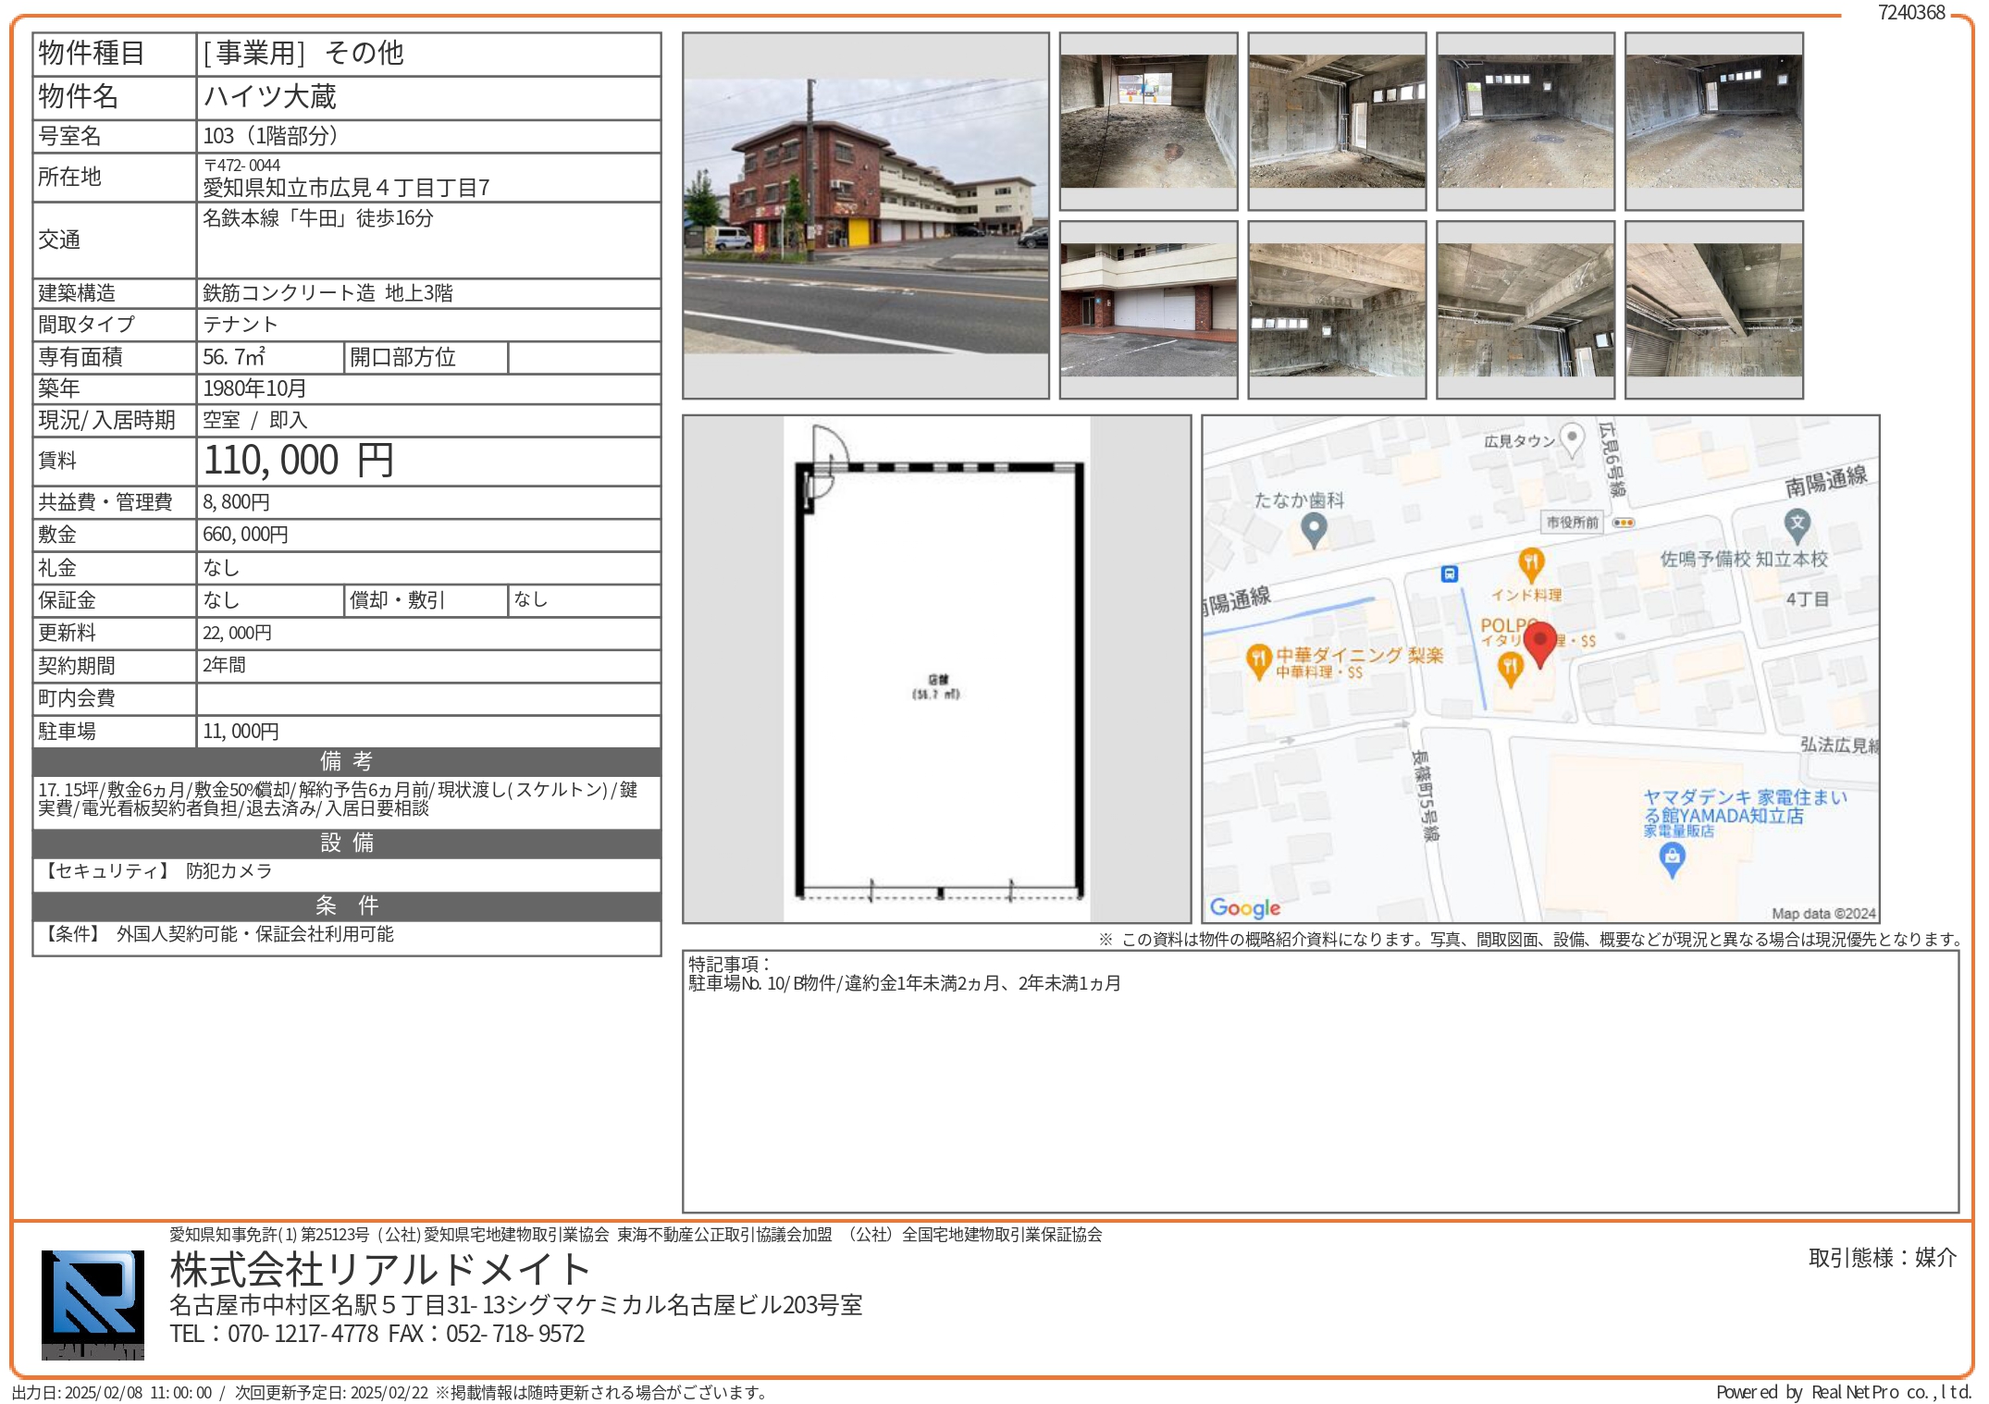Viewport: 1989px width, 1404px height.
Task: Click the condition text 外国人契約可能・保証会社利用可能
Action: point(255,934)
